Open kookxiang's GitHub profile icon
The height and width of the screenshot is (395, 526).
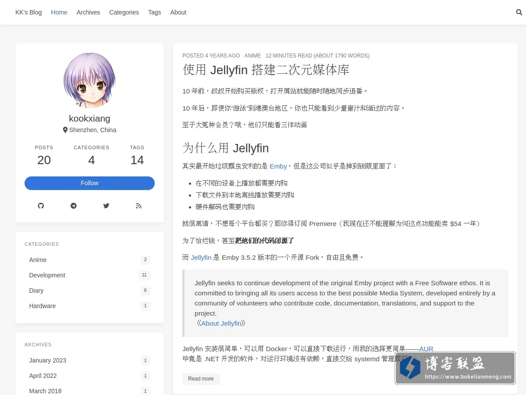[x=41, y=206]
